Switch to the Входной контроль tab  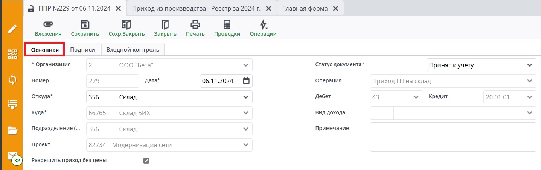point(133,50)
